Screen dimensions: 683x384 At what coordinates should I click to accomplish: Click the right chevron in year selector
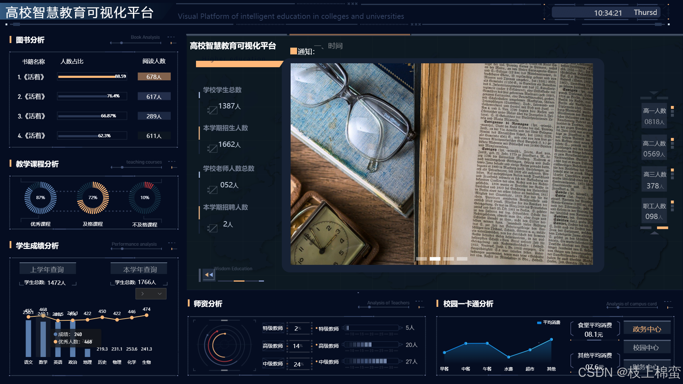point(143,294)
